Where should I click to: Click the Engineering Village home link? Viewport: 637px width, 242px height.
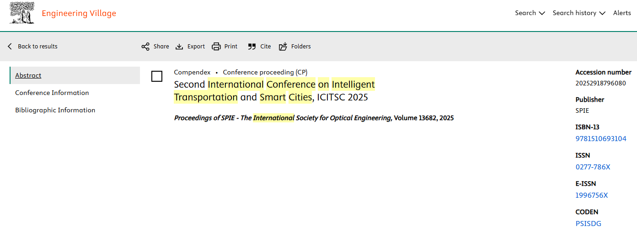[x=79, y=13]
